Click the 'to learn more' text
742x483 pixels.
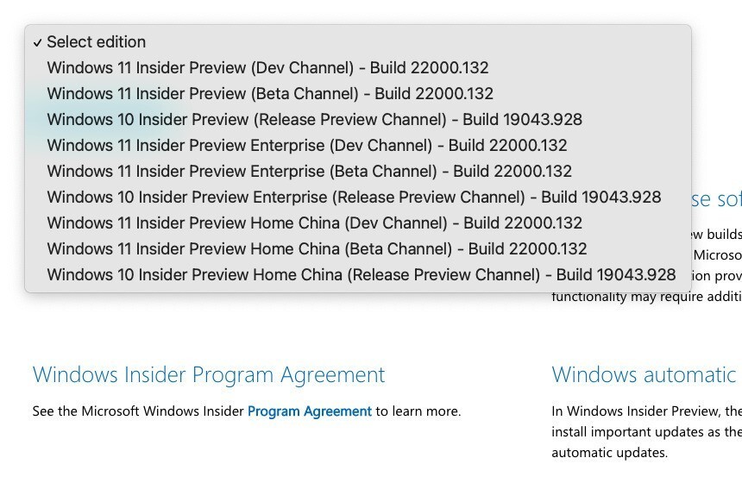point(418,411)
